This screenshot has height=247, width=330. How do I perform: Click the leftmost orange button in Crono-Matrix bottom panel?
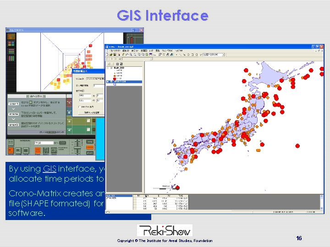[11, 150]
